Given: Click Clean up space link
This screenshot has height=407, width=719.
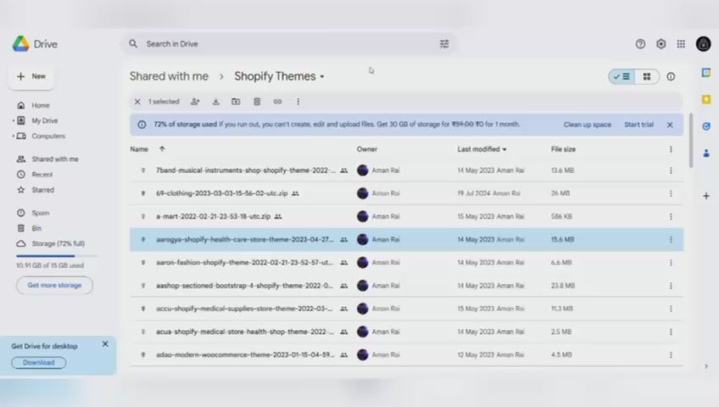Looking at the screenshot, I should [x=587, y=125].
